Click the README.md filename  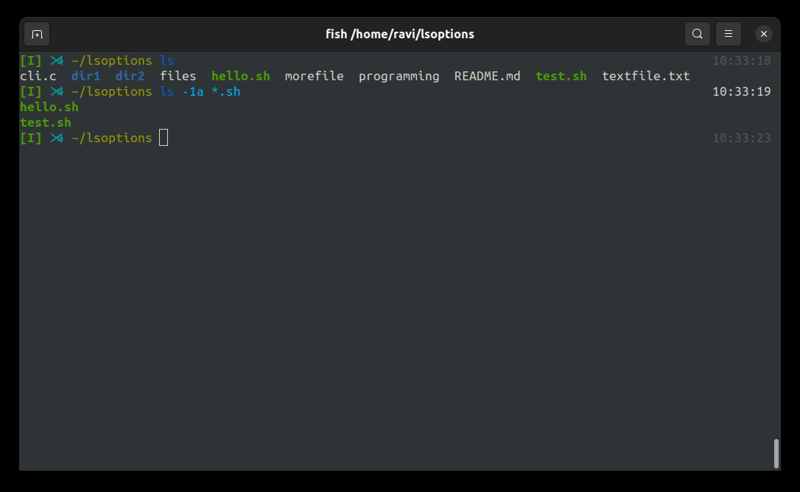[487, 76]
